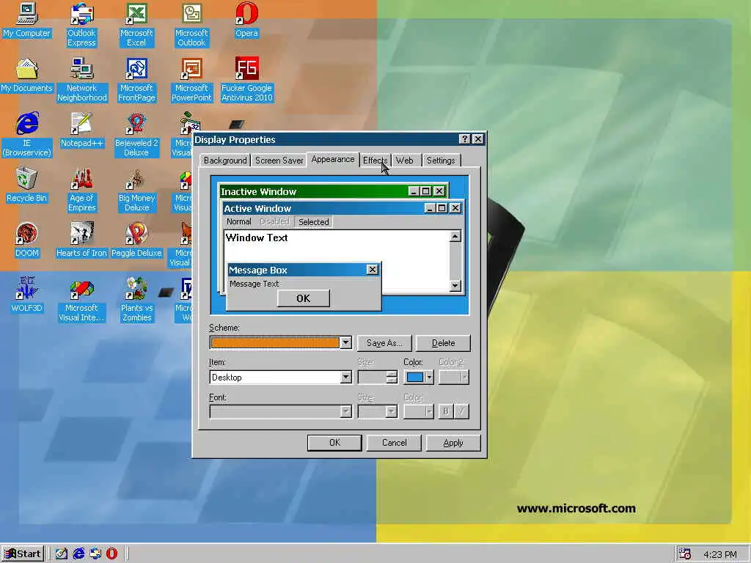Click the help question mark button
The image size is (751, 563).
click(x=464, y=139)
